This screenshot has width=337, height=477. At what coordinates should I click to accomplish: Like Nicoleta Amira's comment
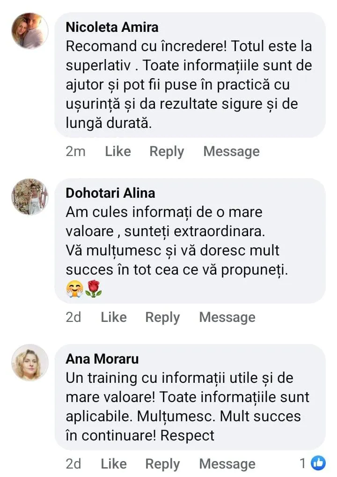tap(118, 151)
